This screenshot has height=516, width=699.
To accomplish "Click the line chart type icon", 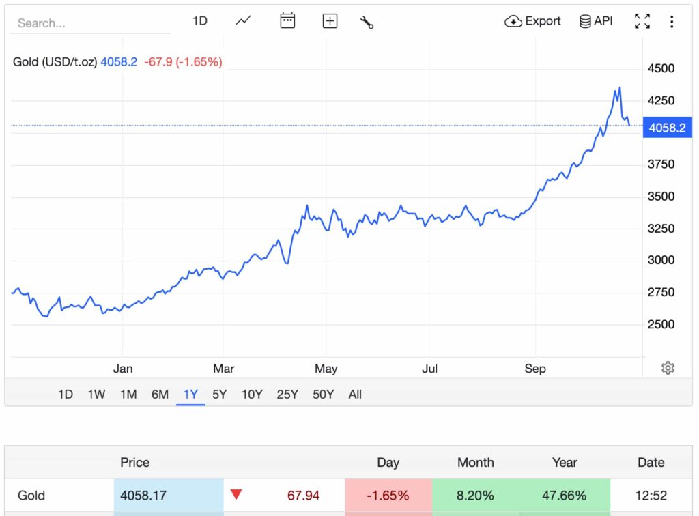I will coord(243,21).
